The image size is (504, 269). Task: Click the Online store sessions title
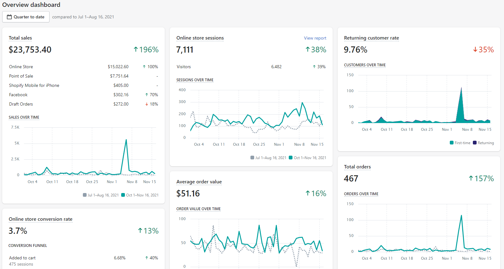coord(200,38)
